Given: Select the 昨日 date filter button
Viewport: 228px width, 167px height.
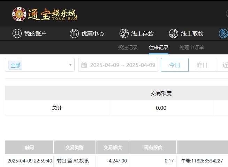Looking at the screenshot, I should click(x=202, y=65).
